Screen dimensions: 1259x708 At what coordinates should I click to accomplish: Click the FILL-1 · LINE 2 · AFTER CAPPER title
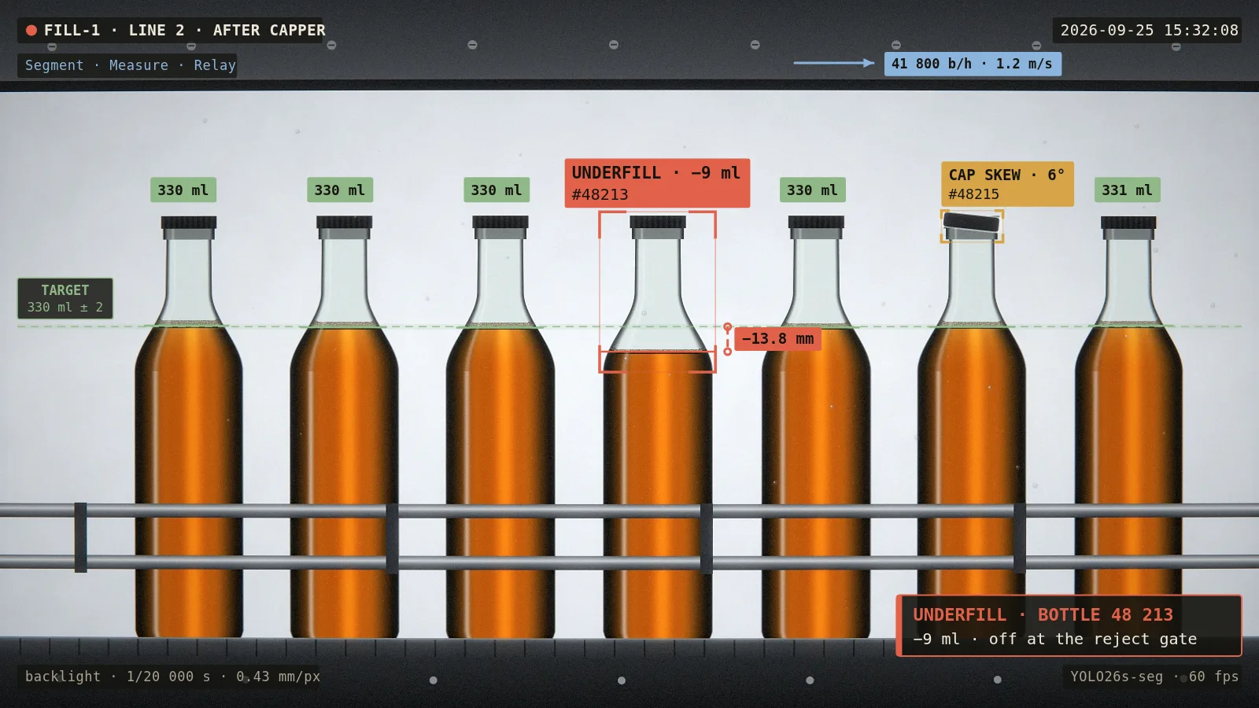pos(184,31)
